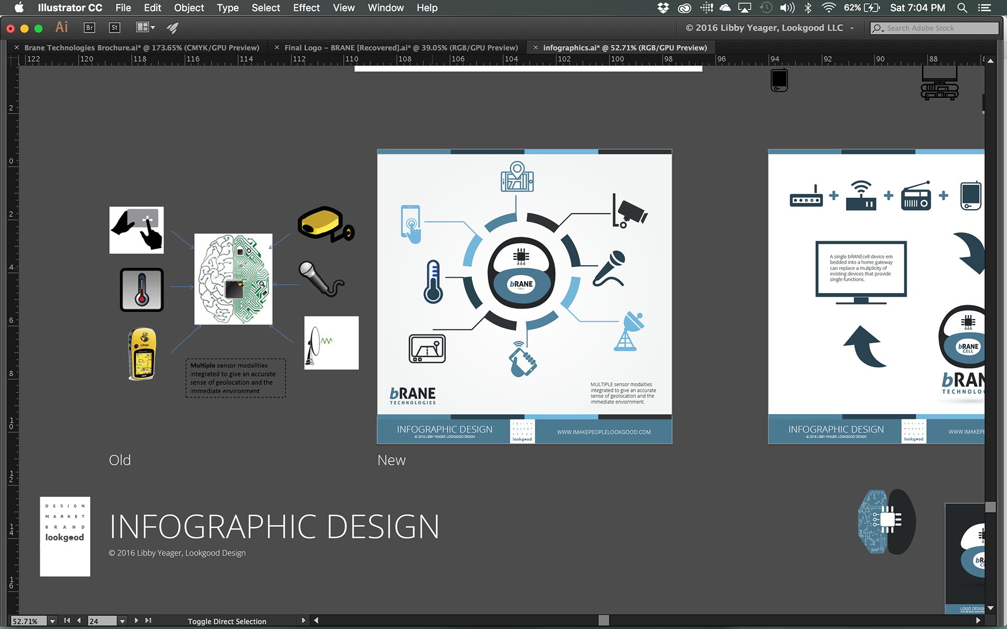Select the thermometer icon in old design
Viewport: 1007px width, 629px height.
tap(142, 290)
